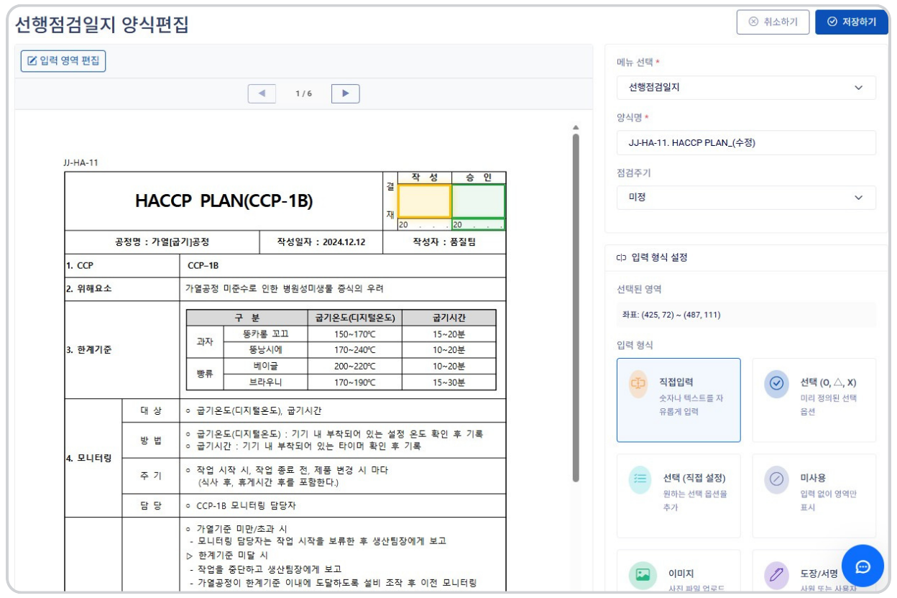Click the 4. 모니터링 section label
Viewport: 897px width, 598px height.
pyautogui.click(x=91, y=458)
